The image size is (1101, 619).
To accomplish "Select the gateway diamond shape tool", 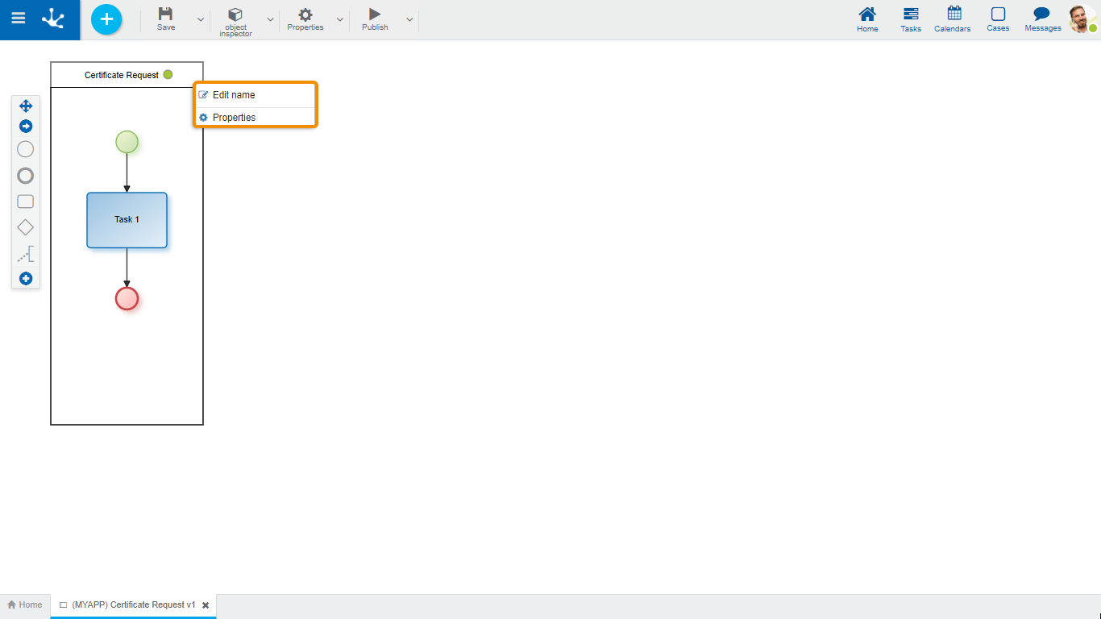I will (26, 228).
